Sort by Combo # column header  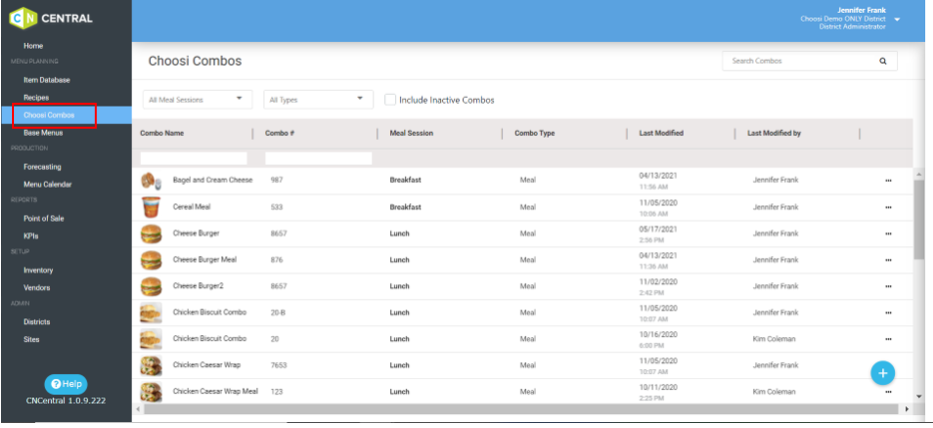click(x=280, y=134)
